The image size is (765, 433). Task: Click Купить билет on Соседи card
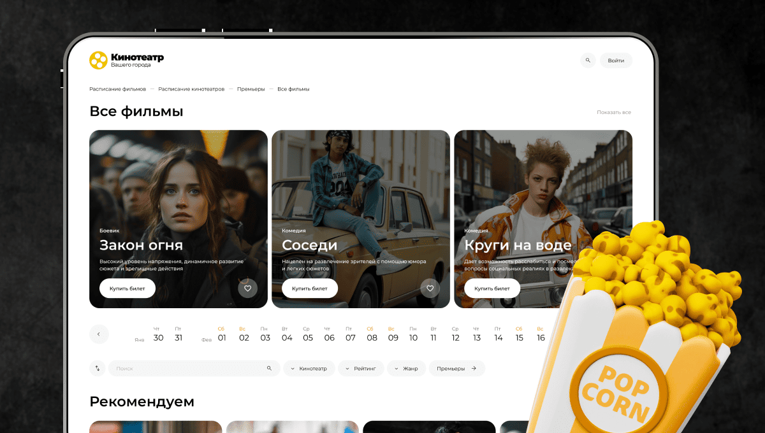coord(309,288)
